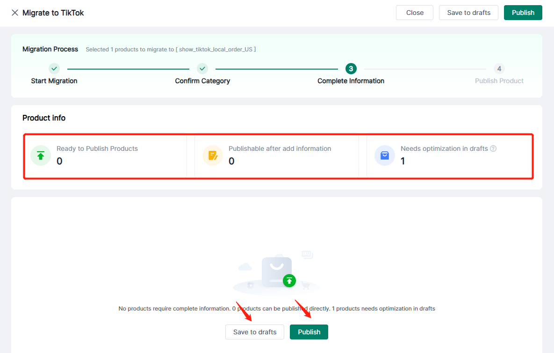
Task: Select the Complete Information step label
Action: tap(351, 81)
